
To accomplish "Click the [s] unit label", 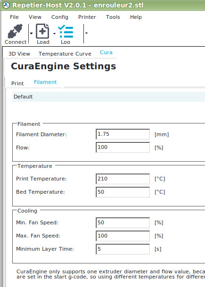I will tap(158, 249).
